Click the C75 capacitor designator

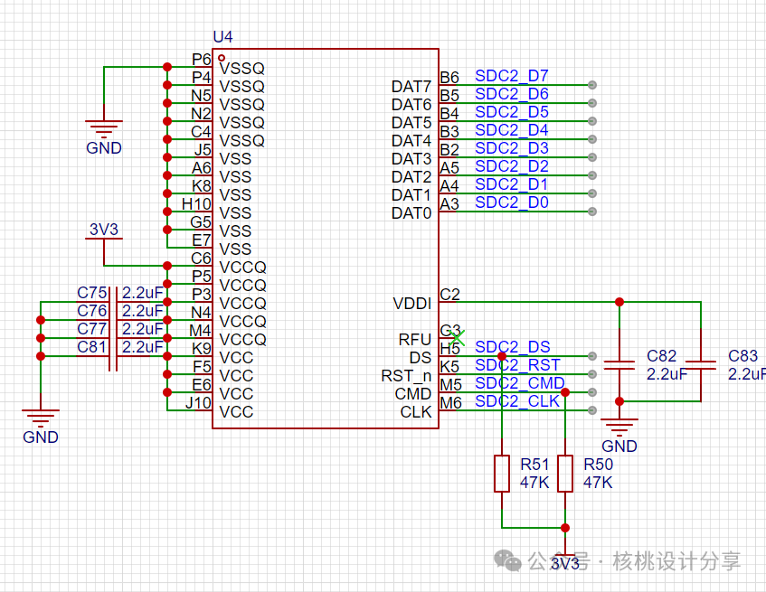[x=92, y=292]
